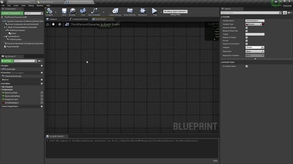Toggle the Expose to Cinematics checkbox
The width and height of the screenshot is (293, 164).
(246, 44)
